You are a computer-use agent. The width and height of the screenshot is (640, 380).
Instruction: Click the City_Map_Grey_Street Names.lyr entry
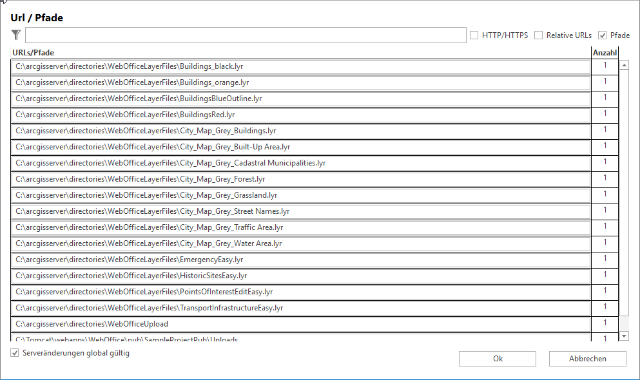click(300, 211)
